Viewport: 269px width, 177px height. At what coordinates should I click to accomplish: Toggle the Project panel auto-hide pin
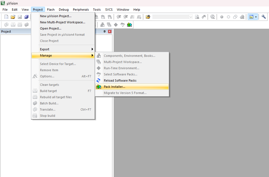click(104, 32)
